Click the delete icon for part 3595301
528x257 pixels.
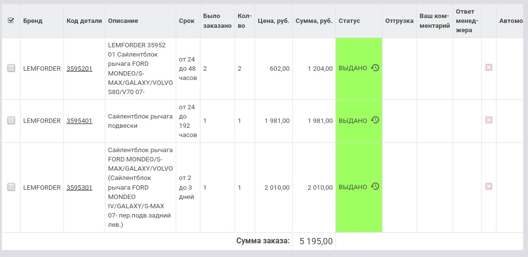[x=488, y=186]
